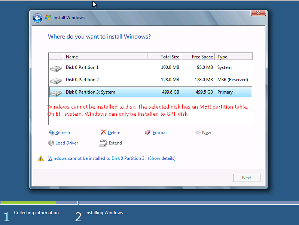This screenshot has height=225, width=299.
Task: Click the Extend option
Action: tap(115, 143)
